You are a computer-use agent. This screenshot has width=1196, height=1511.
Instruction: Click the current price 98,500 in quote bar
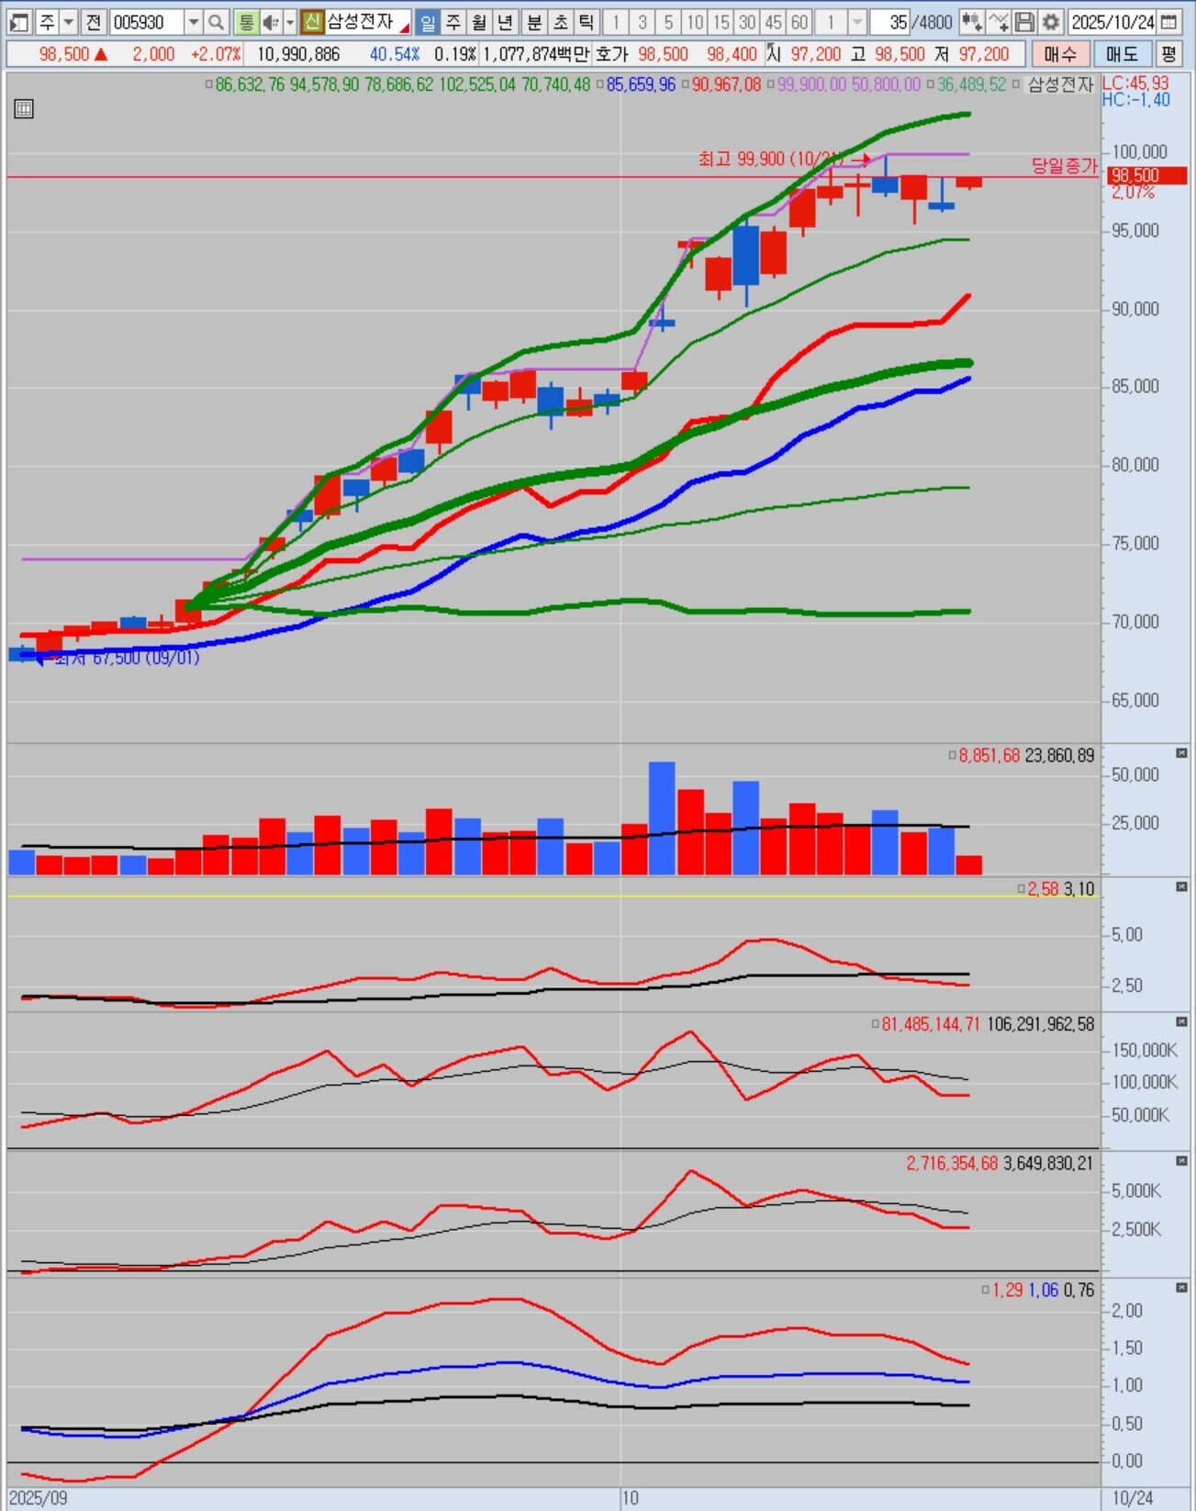tap(64, 54)
